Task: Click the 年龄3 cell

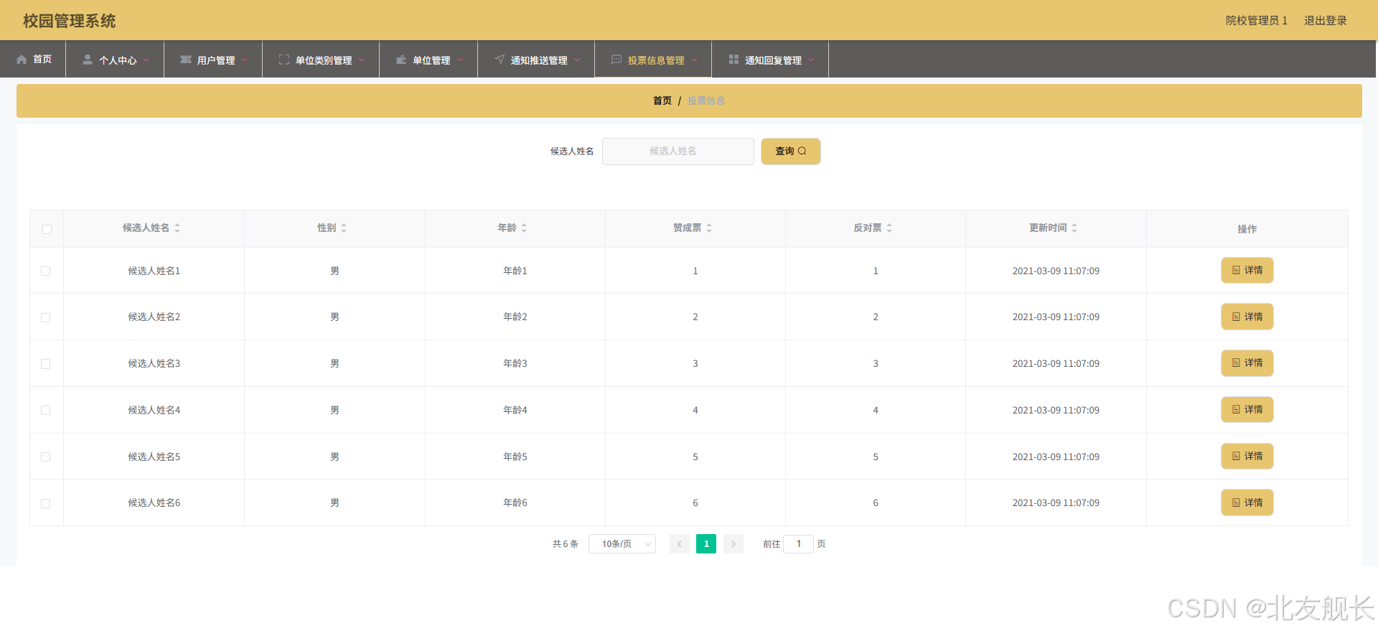Action: coord(515,363)
